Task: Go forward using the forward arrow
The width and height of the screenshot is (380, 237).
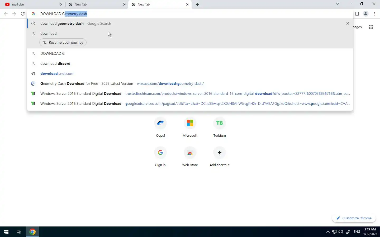Action: pos(14,14)
